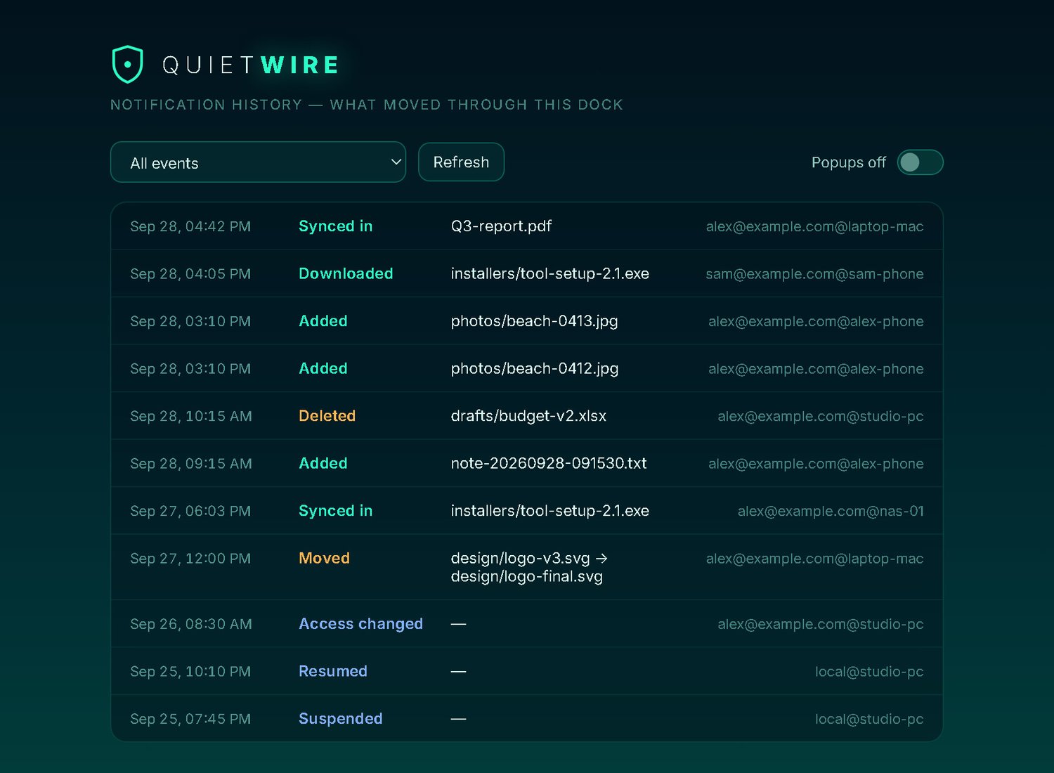1054x773 pixels.
Task: Click the Suspended event label
Action: click(x=341, y=719)
